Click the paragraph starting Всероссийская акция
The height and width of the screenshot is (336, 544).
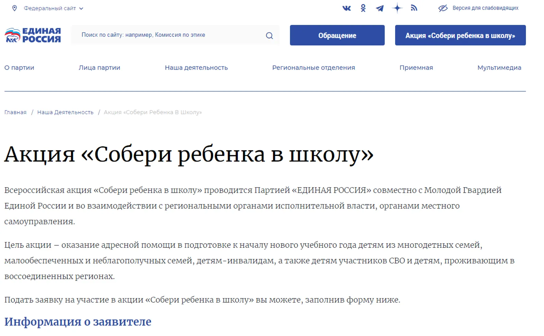tap(253, 206)
